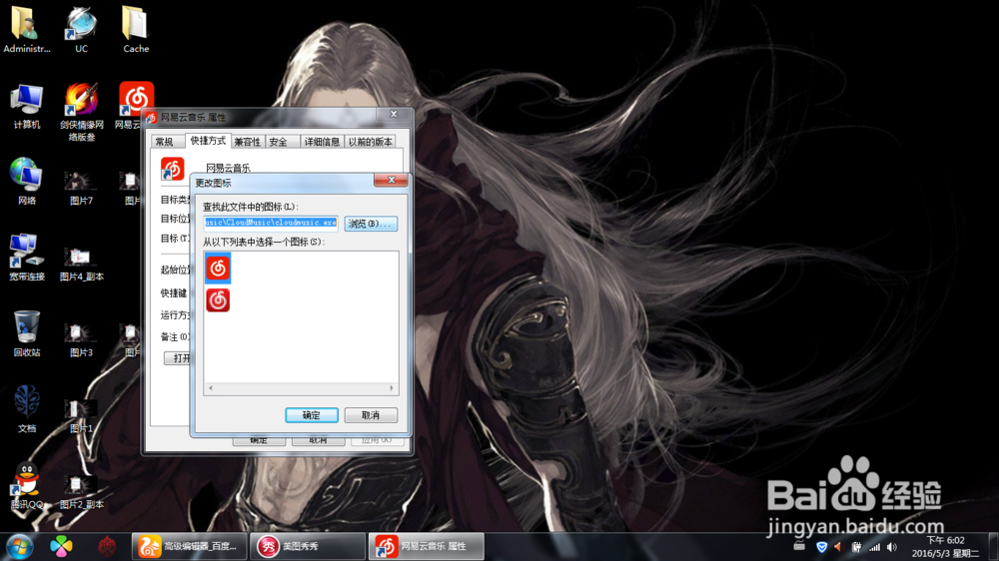Open the Windows Start menu
The image size is (999, 561).
click(20, 547)
